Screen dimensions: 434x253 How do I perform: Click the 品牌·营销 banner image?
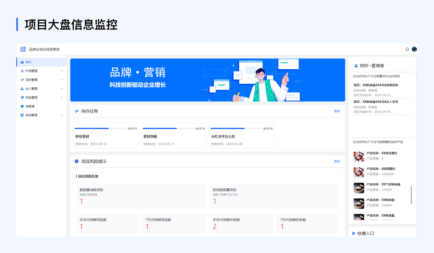(208, 80)
